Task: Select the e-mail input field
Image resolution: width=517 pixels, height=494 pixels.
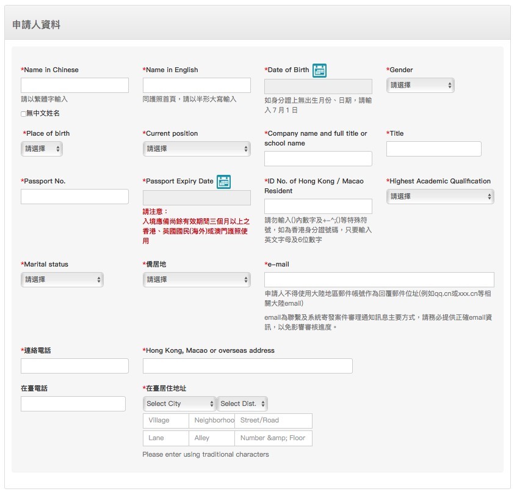Action: (379, 280)
